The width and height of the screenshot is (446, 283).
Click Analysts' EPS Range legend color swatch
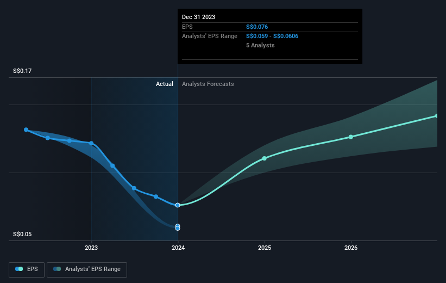click(57, 269)
